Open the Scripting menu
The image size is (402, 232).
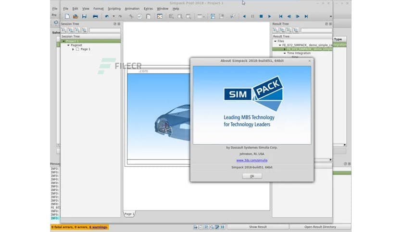[114, 9]
